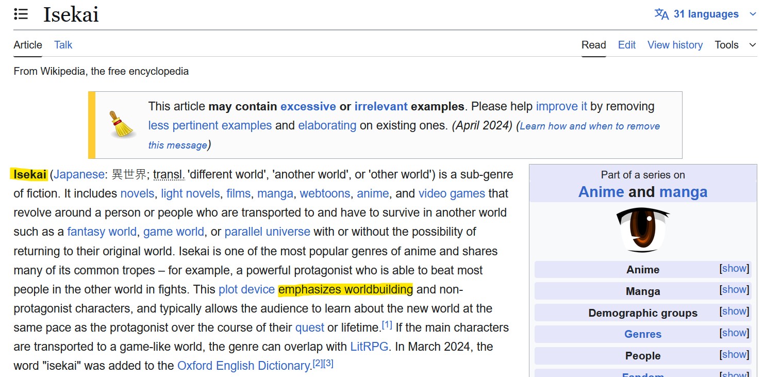Open the 'less pertinent examples' link

pos(210,126)
